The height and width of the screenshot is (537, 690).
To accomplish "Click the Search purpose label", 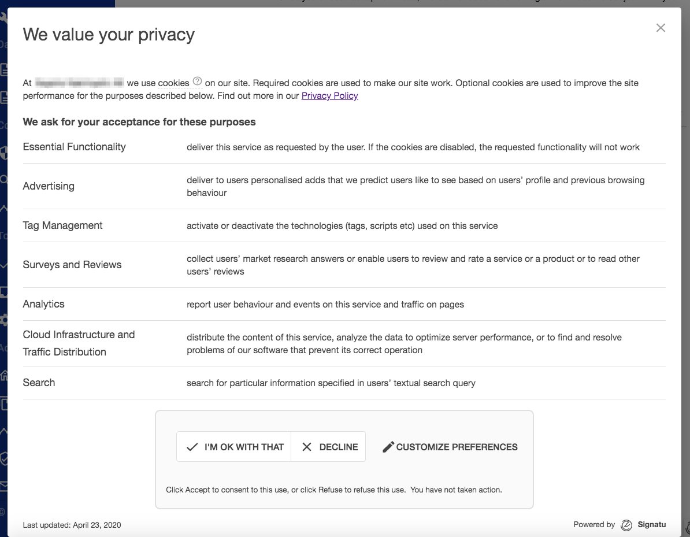I will 39,383.
